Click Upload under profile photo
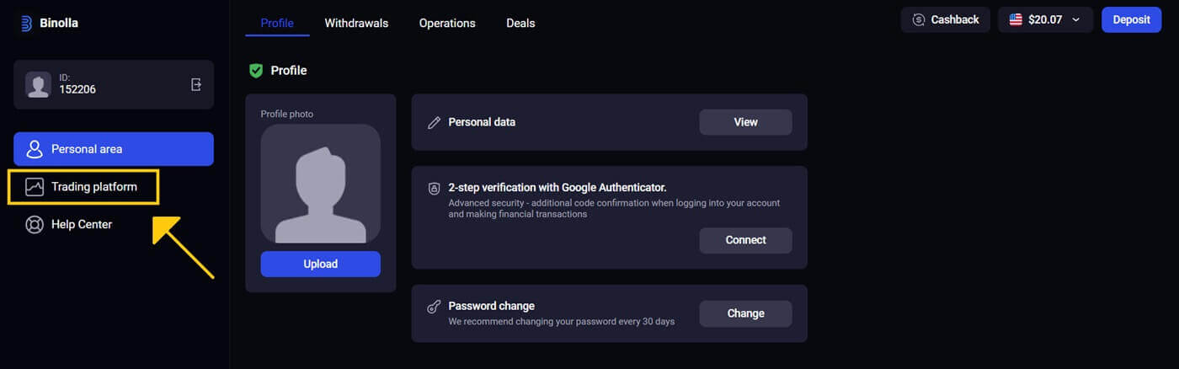The height and width of the screenshot is (369, 1179). [x=320, y=265]
